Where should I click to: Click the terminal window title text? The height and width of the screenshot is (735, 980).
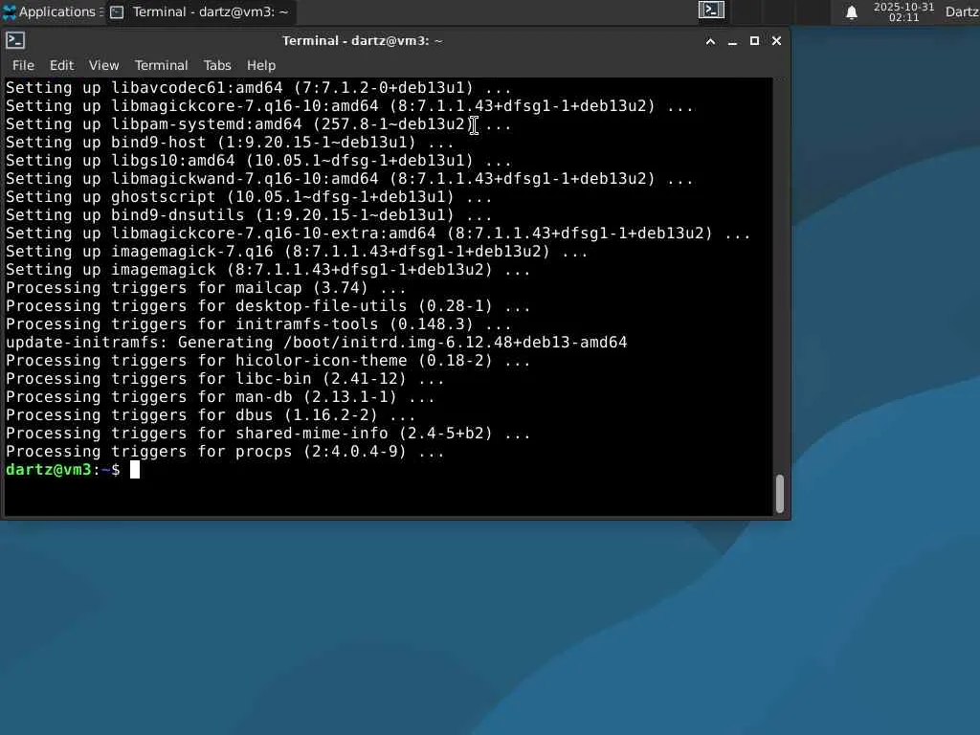point(363,40)
